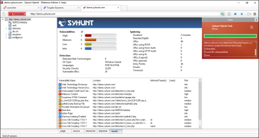Select the detection folder label
The image size is (259, 138).
16,28
